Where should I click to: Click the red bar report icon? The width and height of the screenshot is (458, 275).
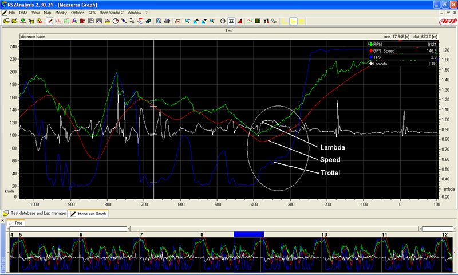(x=82, y=21)
